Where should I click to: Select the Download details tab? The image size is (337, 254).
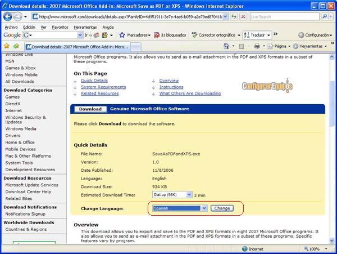pyautogui.click(x=78, y=47)
